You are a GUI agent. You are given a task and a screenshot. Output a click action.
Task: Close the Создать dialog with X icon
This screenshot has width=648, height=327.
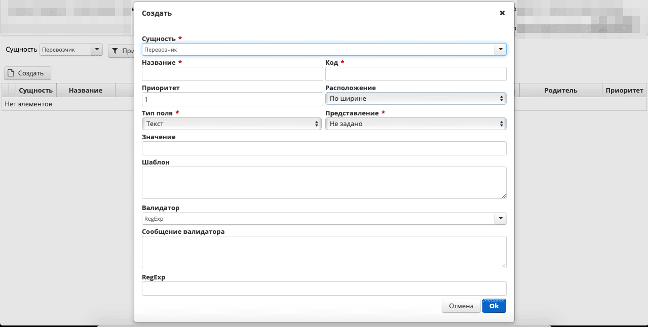point(502,13)
